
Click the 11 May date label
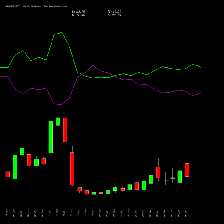click(x=50, y=213)
